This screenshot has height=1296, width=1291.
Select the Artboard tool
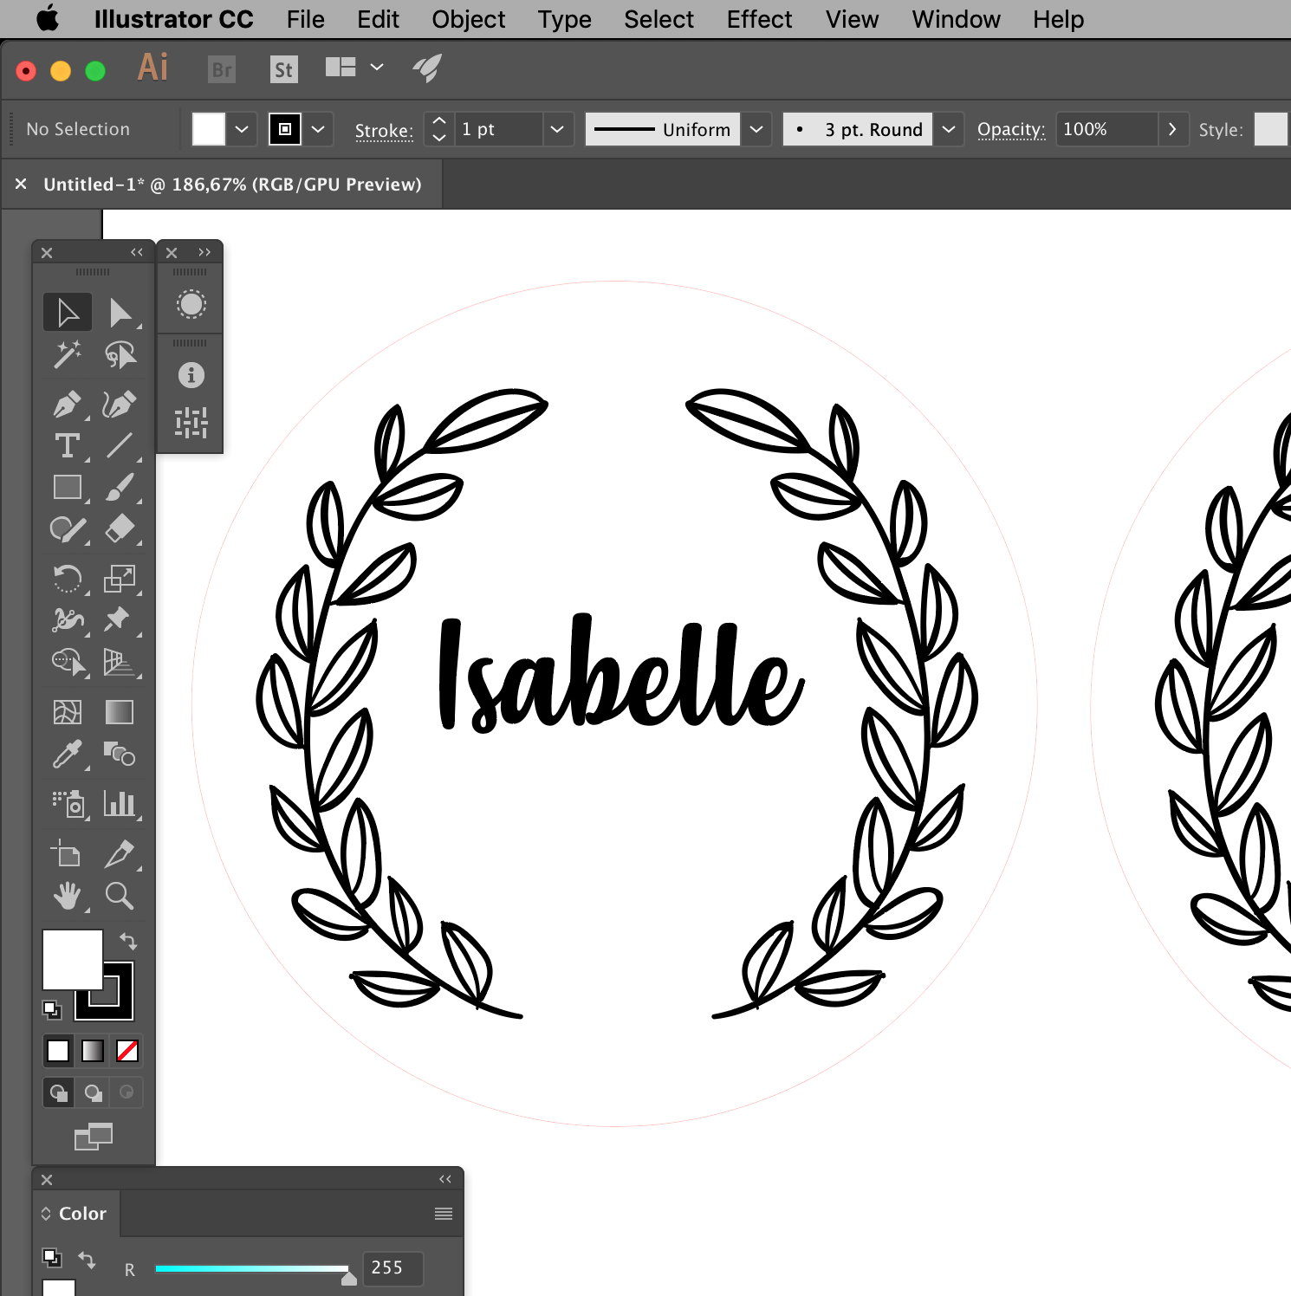[x=68, y=853]
